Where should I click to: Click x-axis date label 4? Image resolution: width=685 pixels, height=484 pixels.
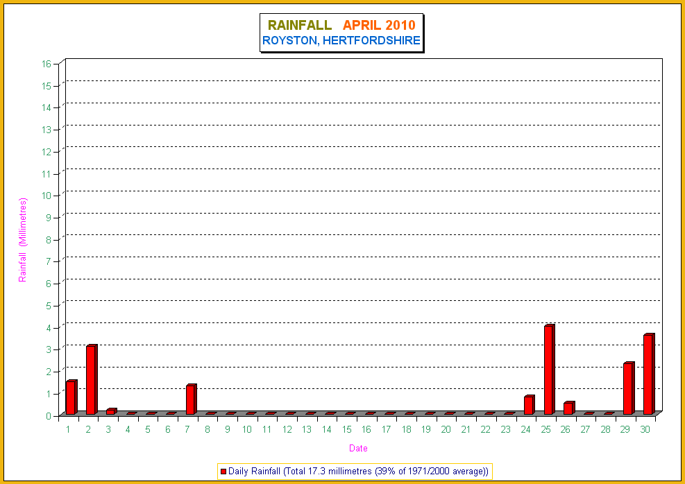click(x=128, y=429)
